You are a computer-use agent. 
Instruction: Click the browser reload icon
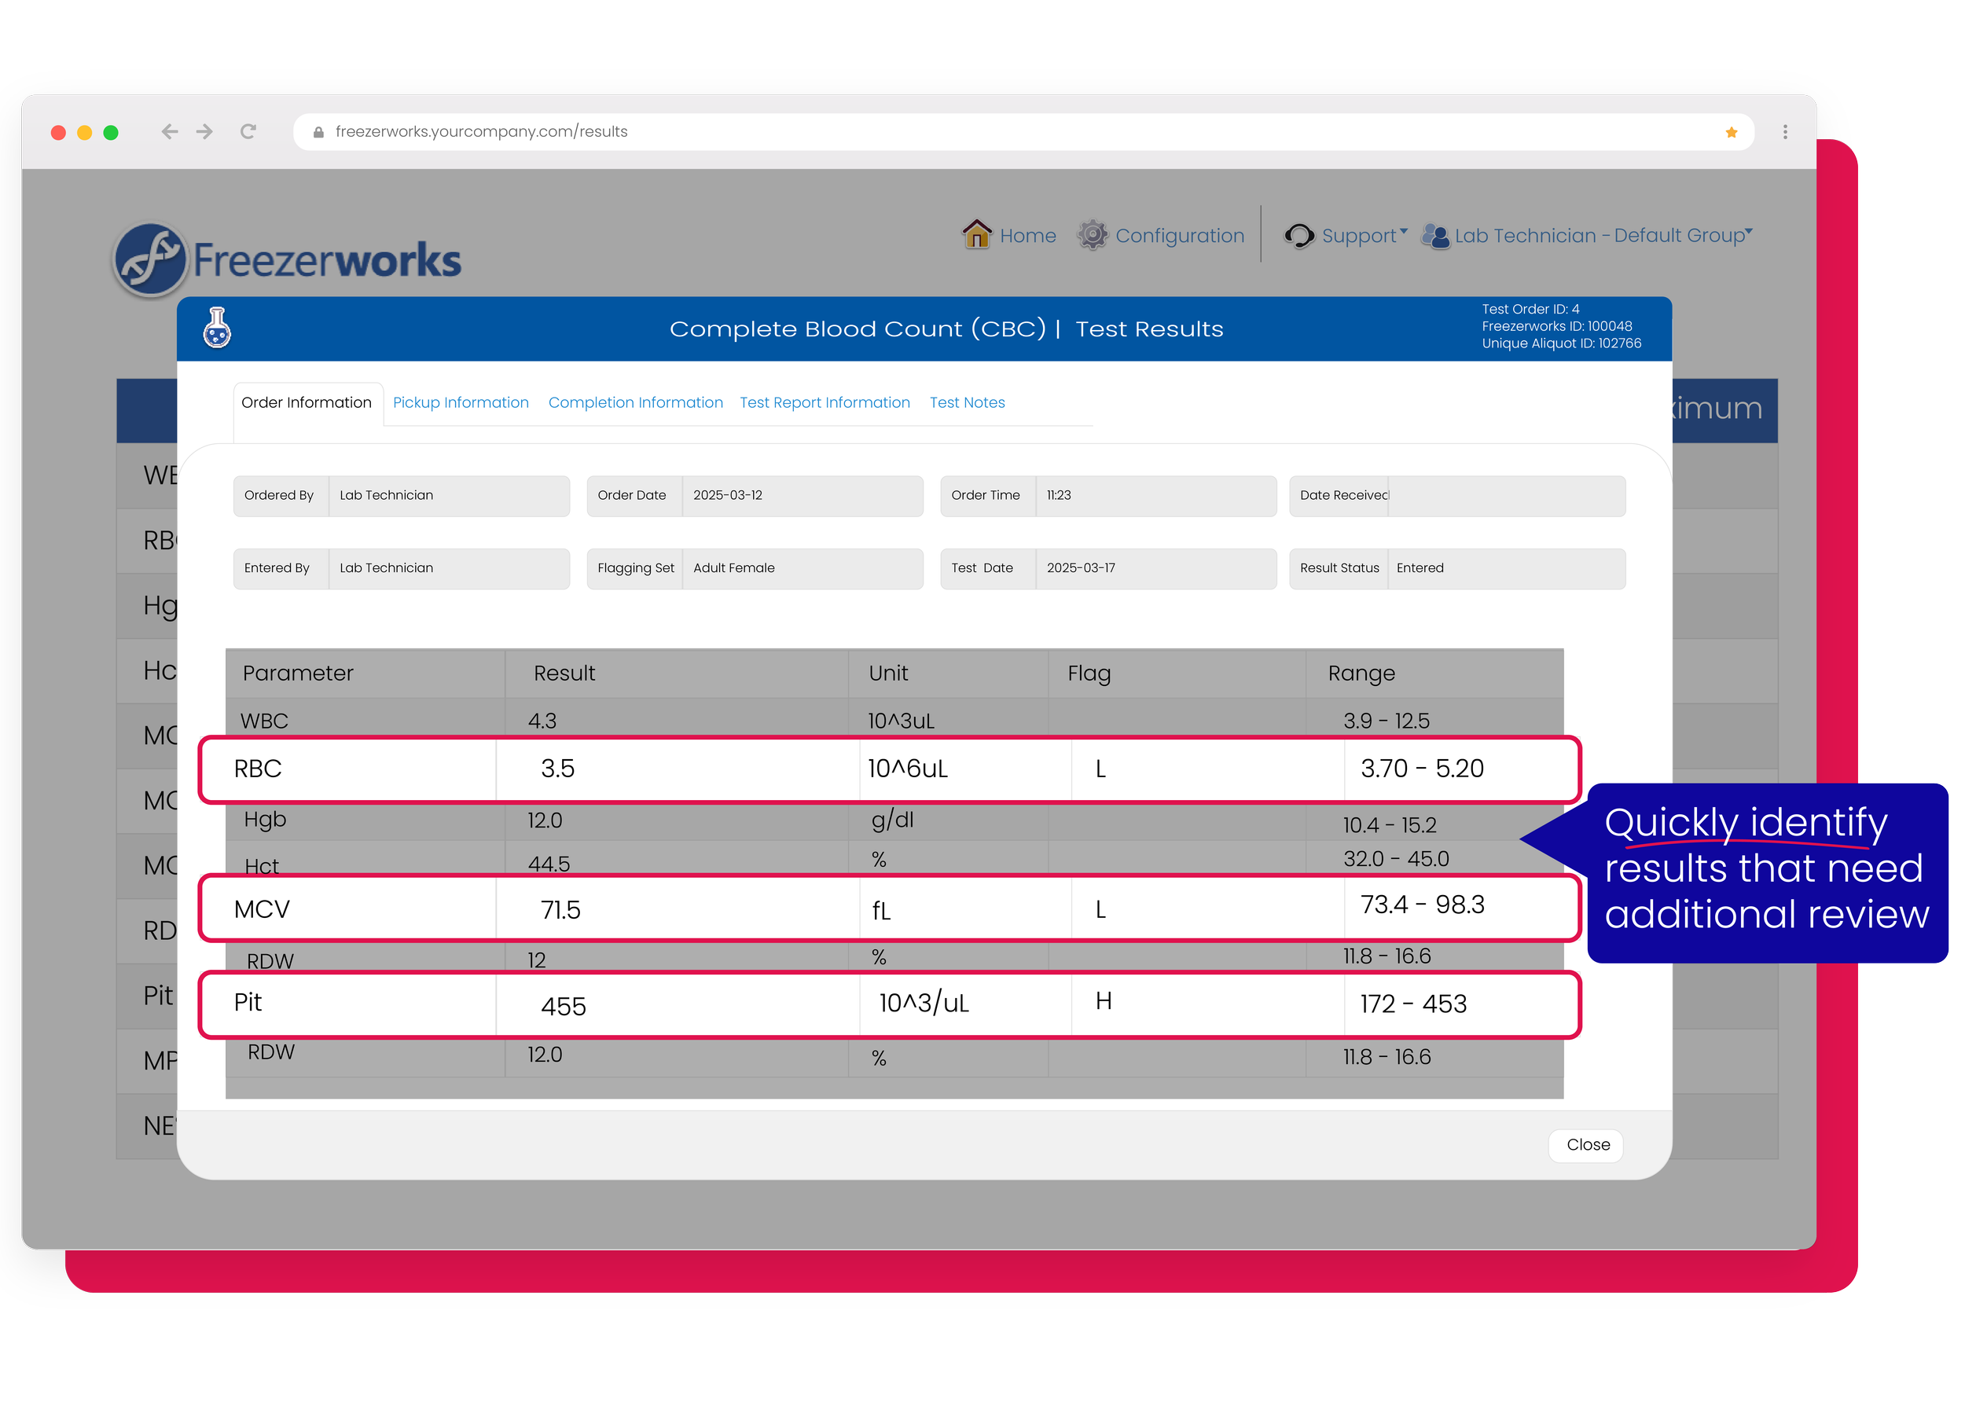248,131
